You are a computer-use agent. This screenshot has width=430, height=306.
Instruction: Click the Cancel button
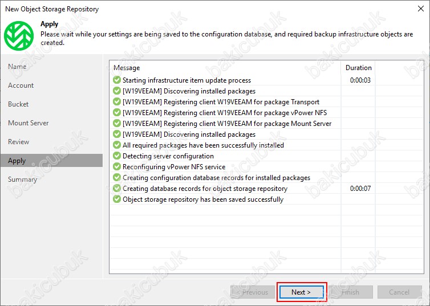[400, 292]
